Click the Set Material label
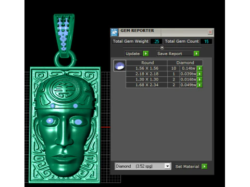 (x=187, y=167)
